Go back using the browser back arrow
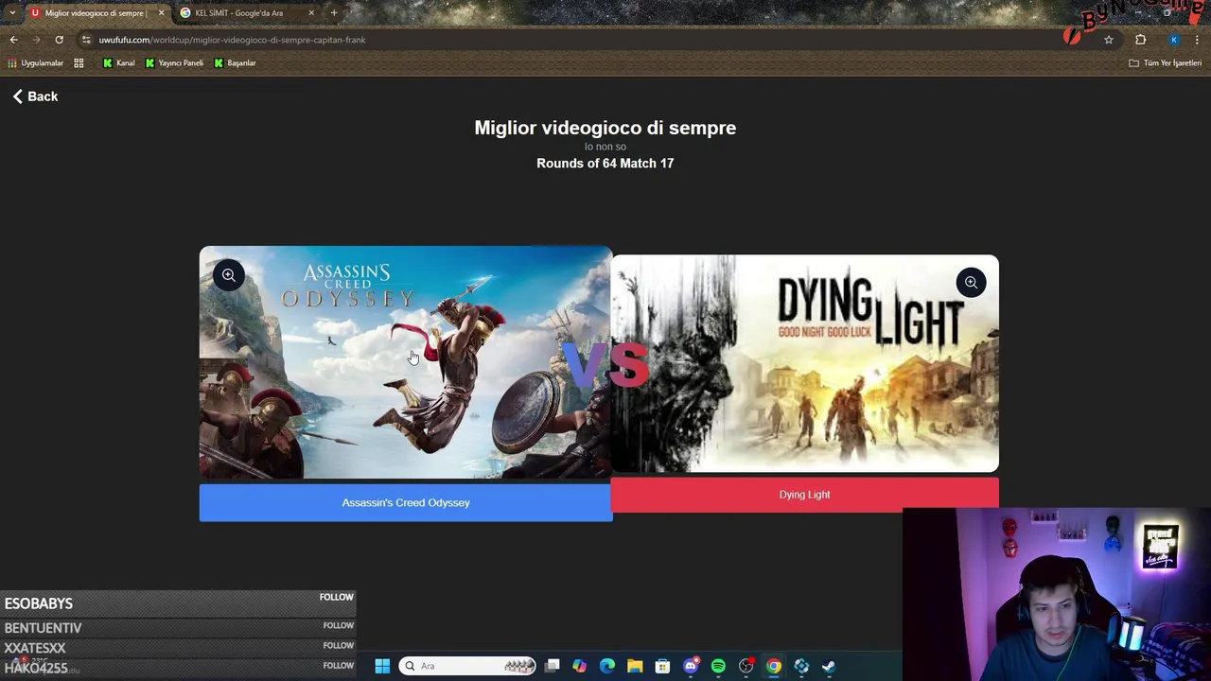Image resolution: width=1211 pixels, height=681 pixels. coord(14,40)
